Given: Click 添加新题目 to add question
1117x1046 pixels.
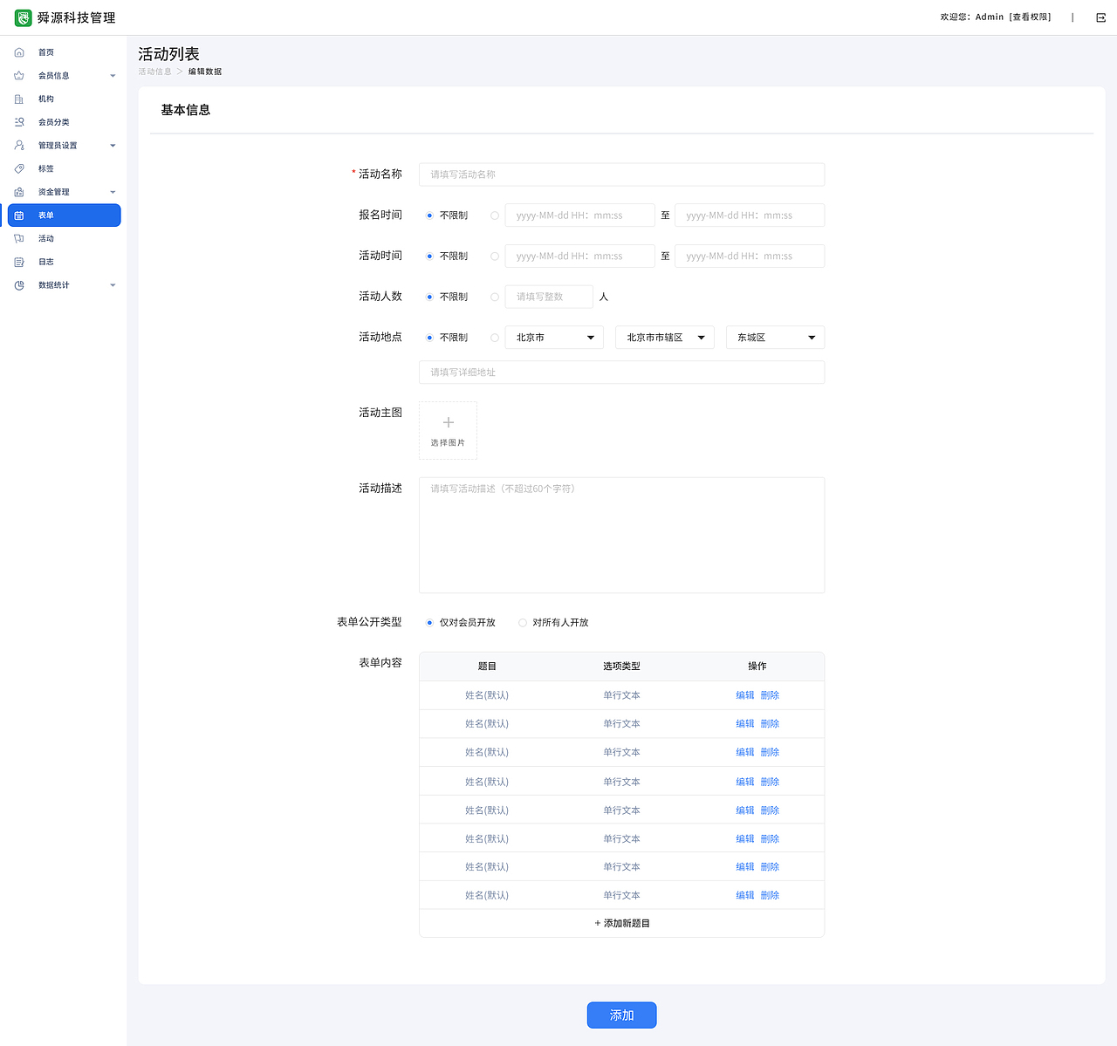Looking at the screenshot, I should (621, 923).
